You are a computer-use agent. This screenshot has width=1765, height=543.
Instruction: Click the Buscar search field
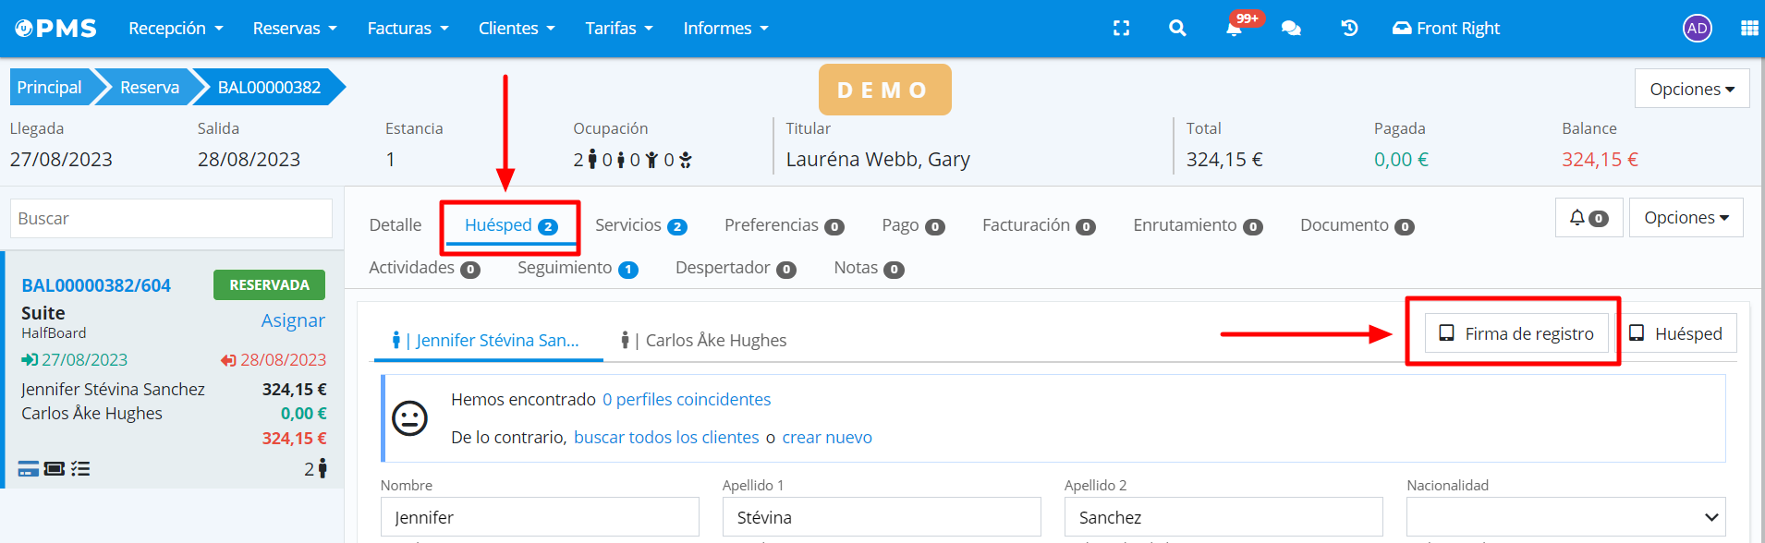[x=171, y=219]
